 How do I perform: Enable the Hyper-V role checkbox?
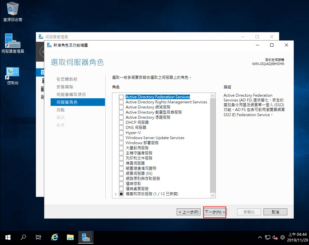[121, 133]
